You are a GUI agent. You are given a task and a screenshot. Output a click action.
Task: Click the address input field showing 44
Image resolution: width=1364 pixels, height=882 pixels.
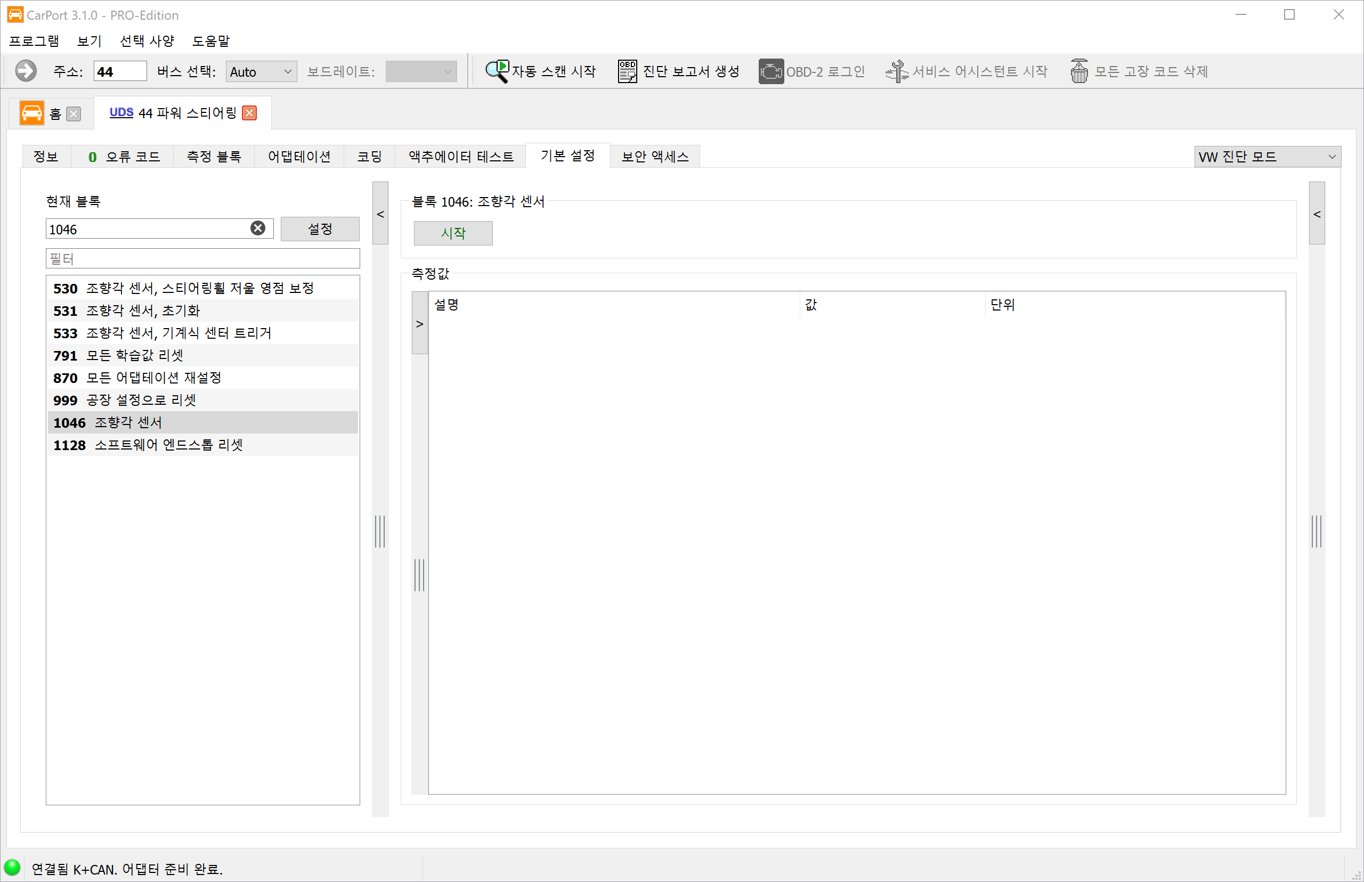coord(120,71)
